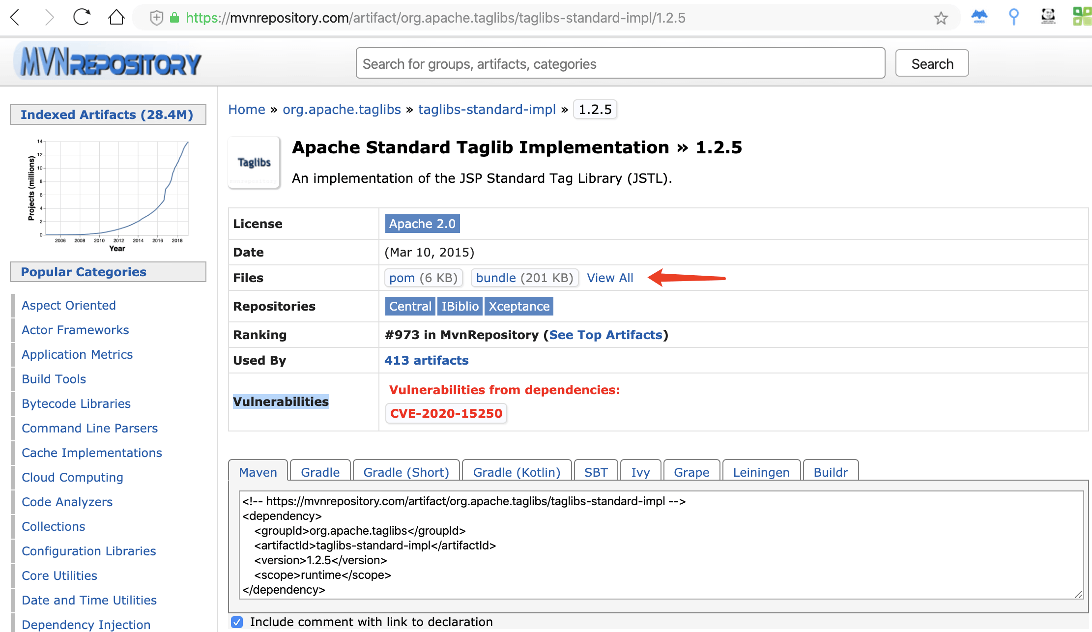Image resolution: width=1092 pixels, height=632 pixels.
Task: Go forward with the browser forward arrow
Action: [x=49, y=18]
